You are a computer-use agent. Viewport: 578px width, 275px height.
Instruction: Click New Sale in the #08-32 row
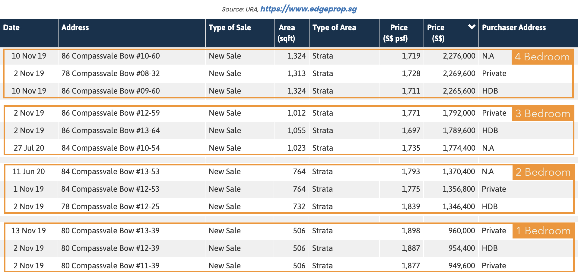point(225,73)
